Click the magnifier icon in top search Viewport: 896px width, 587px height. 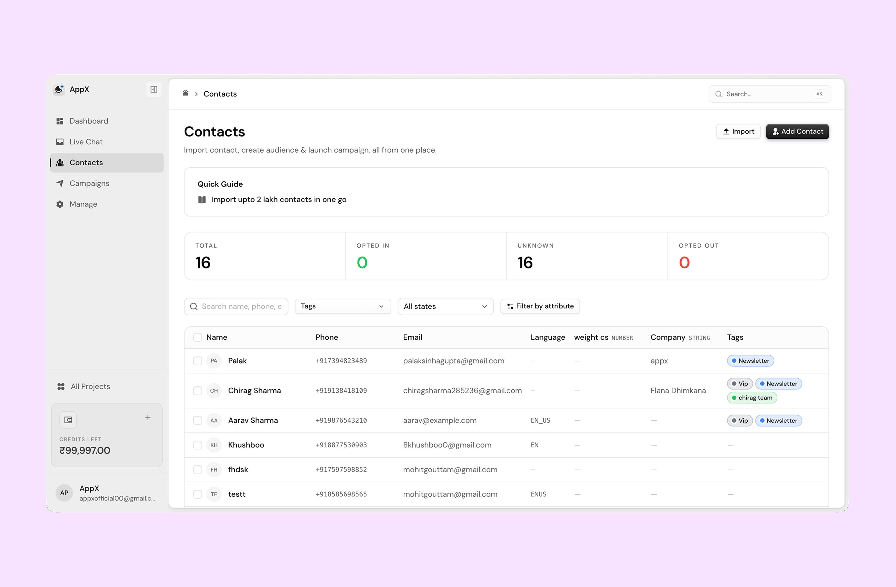[719, 94]
